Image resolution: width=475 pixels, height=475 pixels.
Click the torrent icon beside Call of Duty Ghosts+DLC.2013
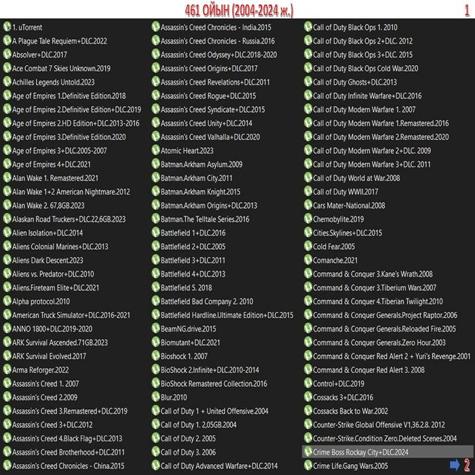coord(308,82)
